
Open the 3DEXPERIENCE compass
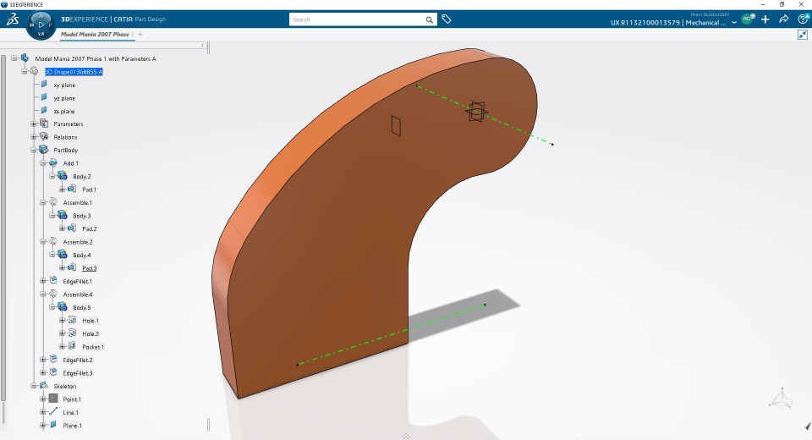pos(41,25)
